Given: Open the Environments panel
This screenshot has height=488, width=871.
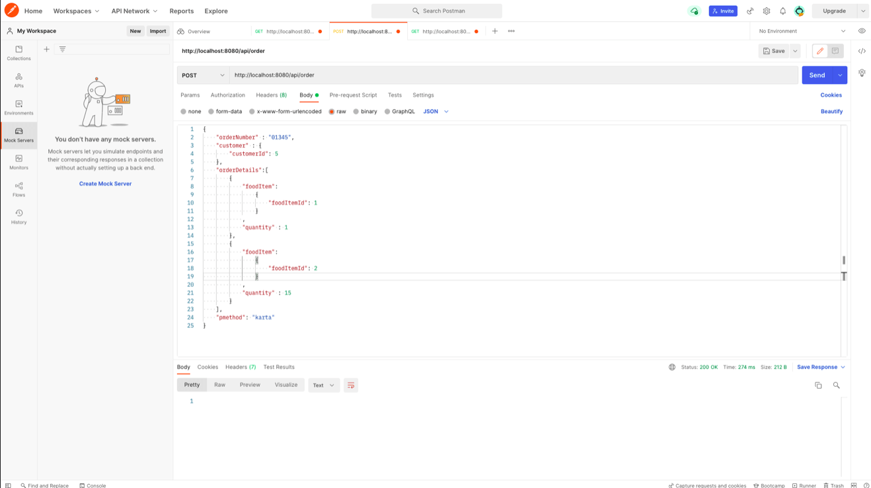Looking at the screenshot, I should pos(19,108).
